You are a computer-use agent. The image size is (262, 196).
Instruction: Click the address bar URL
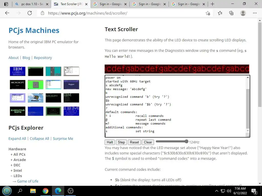point(88,13)
